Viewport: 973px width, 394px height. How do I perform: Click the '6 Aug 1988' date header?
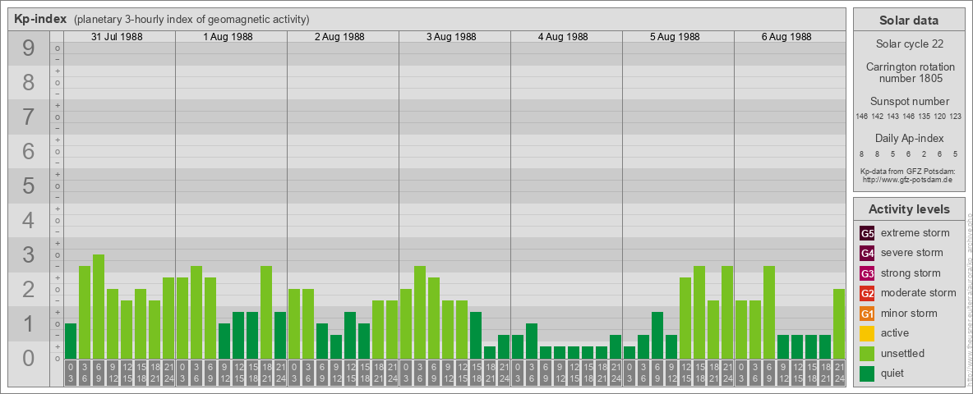pyautogui.click(x=786, y=37)
